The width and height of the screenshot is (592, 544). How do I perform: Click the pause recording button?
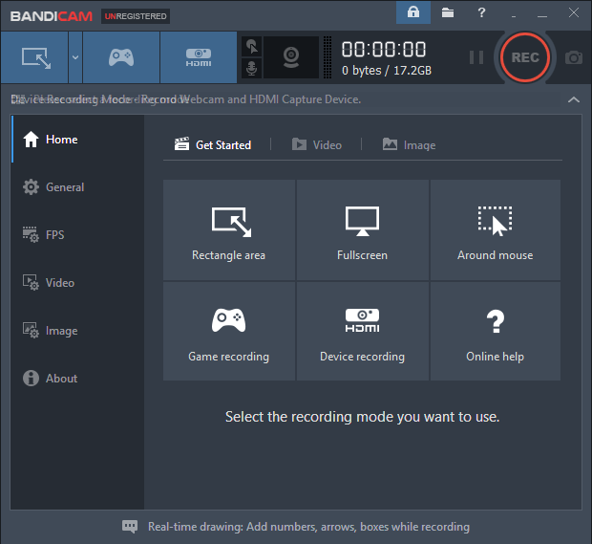pos(476,57)
